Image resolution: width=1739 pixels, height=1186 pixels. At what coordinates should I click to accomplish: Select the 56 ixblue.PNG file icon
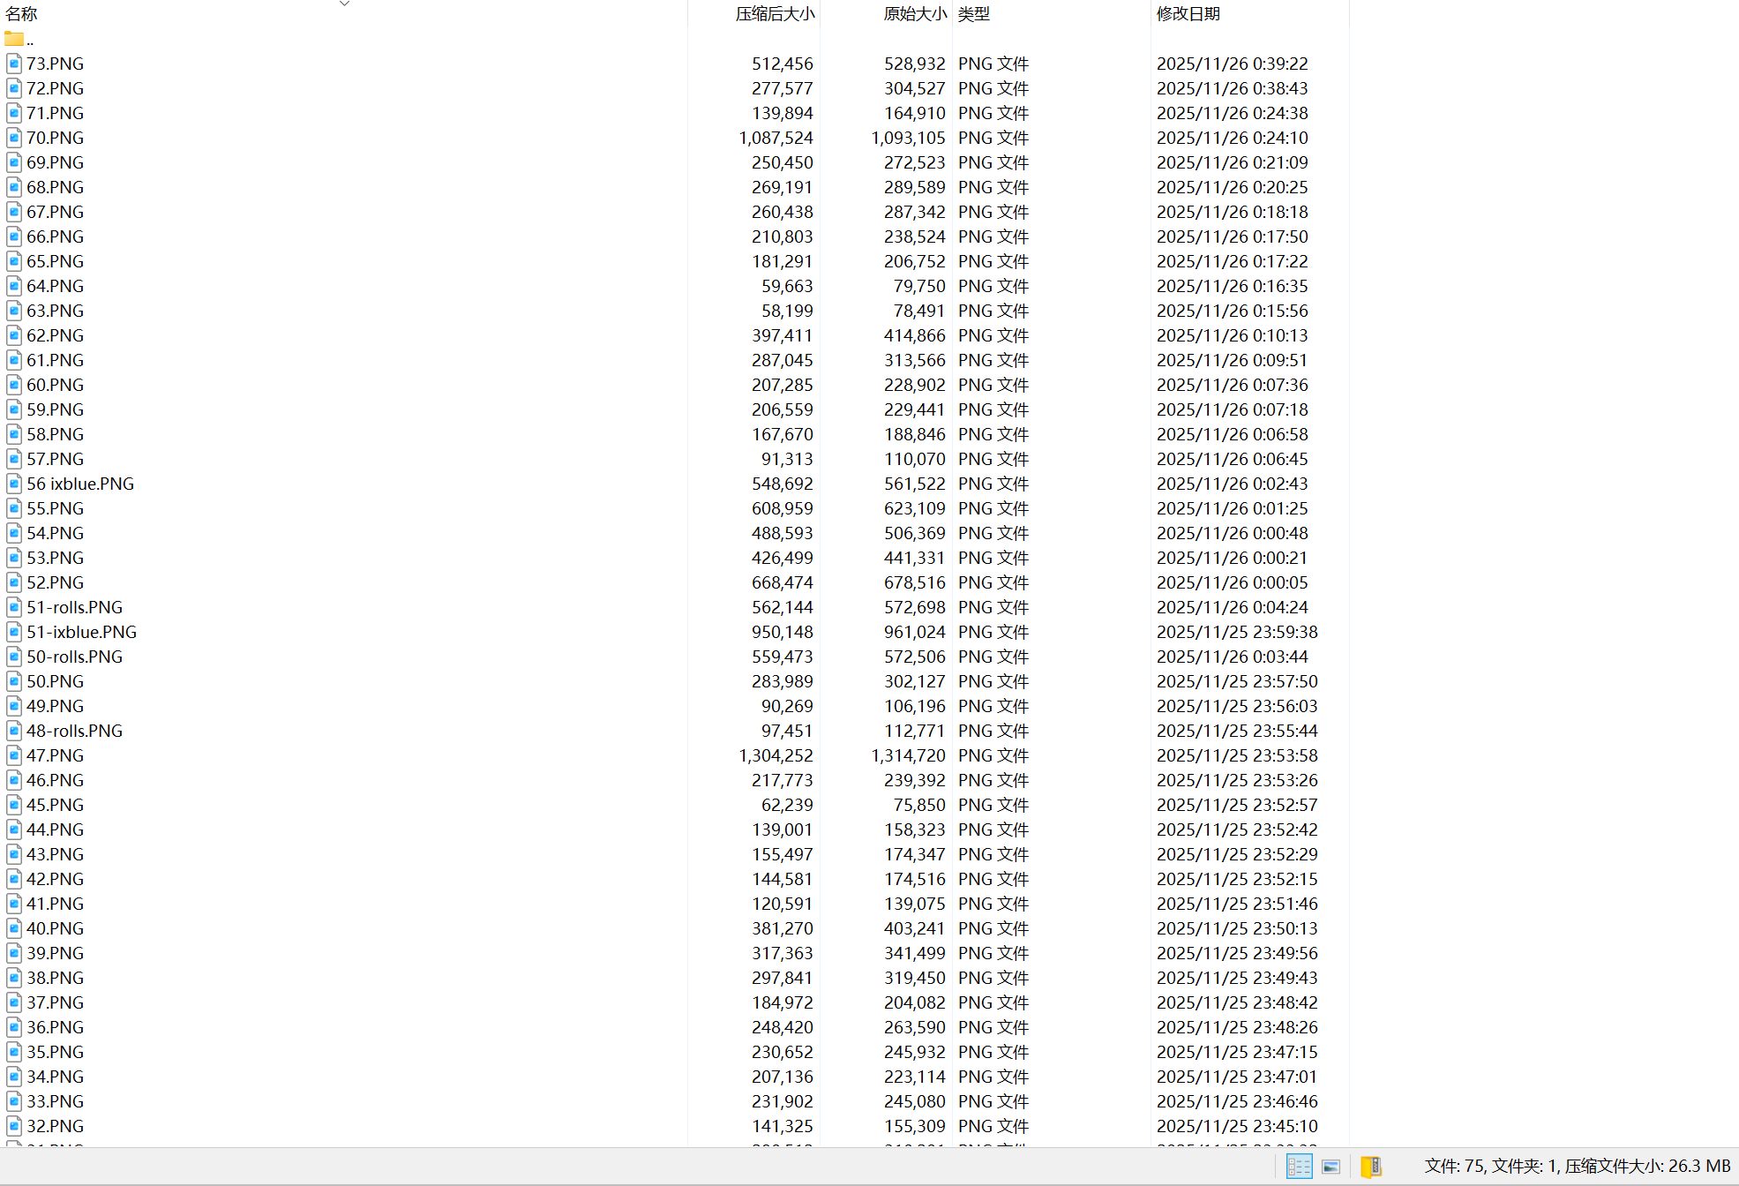tap(14, 484)
